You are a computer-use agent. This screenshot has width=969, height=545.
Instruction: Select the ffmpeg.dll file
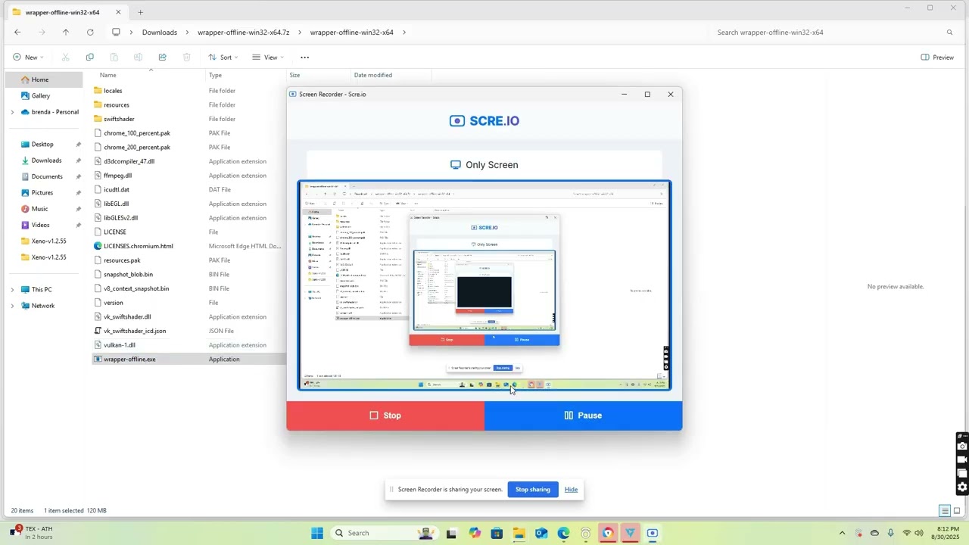point(117,176)
